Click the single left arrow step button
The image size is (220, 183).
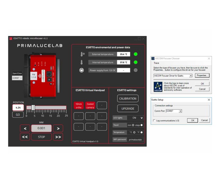[25, 128]
